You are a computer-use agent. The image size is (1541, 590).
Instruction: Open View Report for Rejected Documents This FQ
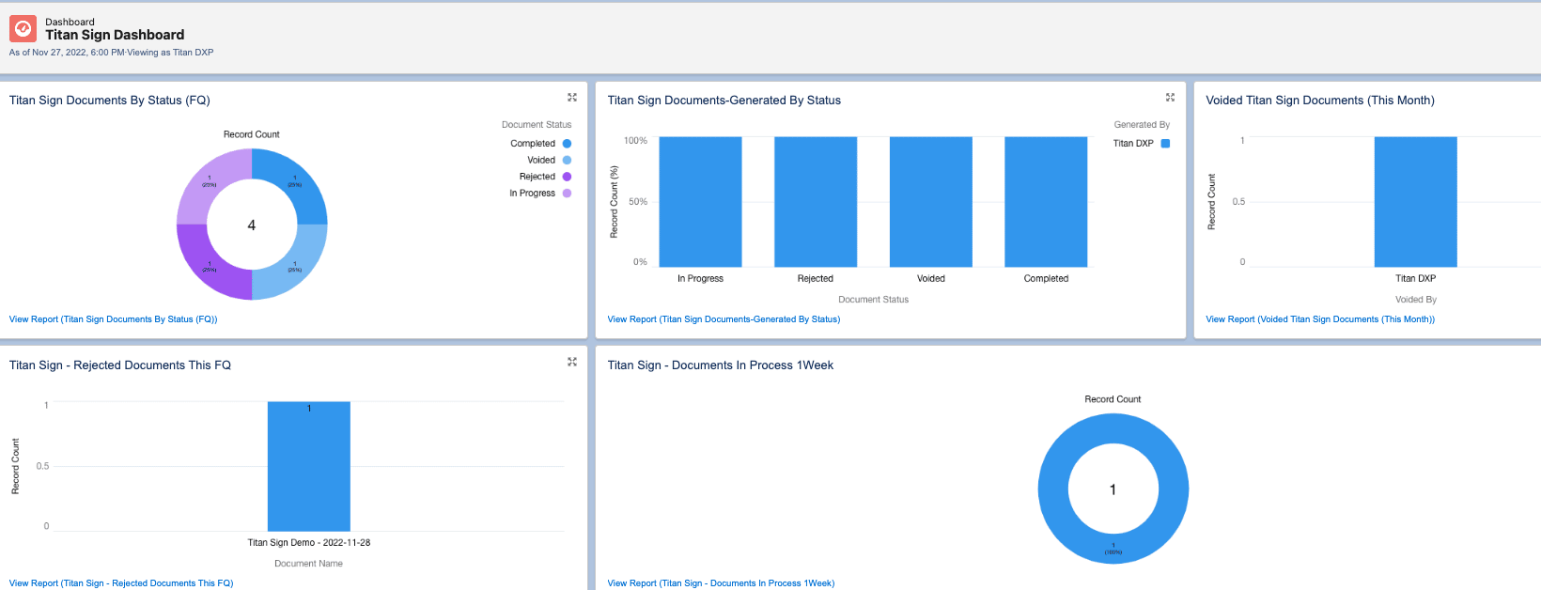[x=121, y=583]
